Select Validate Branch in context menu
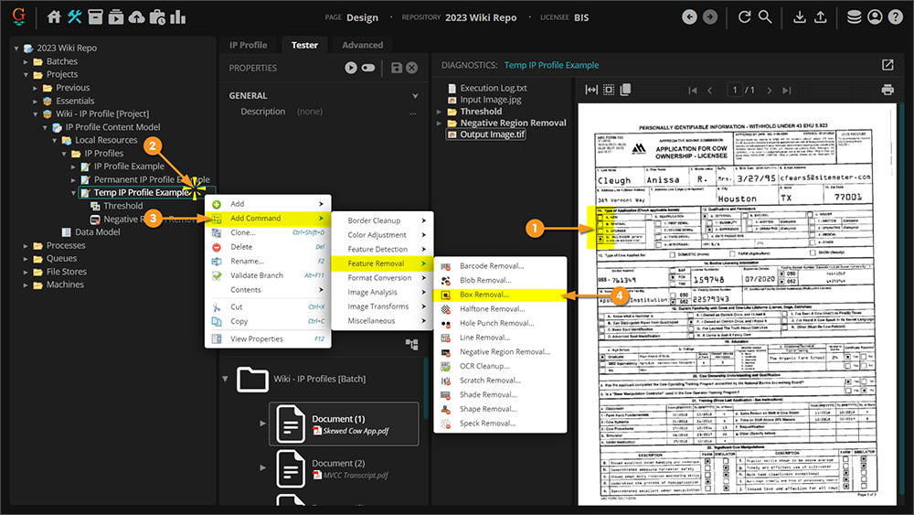 268,275
